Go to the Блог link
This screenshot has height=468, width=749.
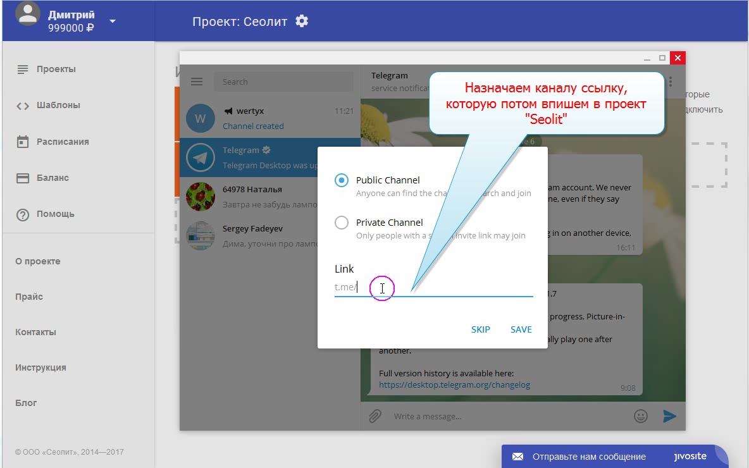click(26, 403)
